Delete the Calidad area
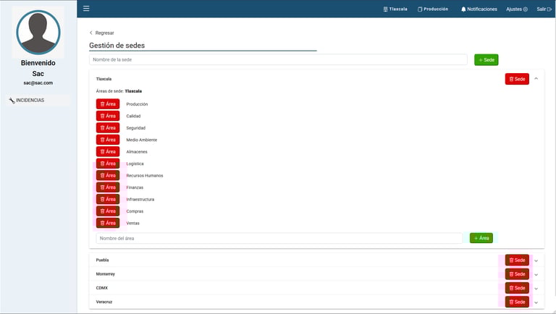Image resolution: width=556 pixels, height=314 pixels. (x=108, y=116)
